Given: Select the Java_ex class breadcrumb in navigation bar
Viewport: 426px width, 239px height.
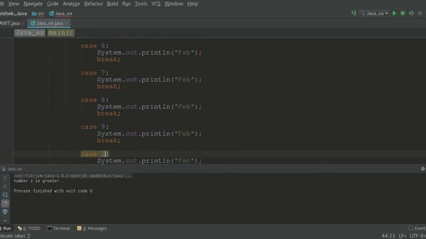Looking at the screenshot, I should pos(61,13).
